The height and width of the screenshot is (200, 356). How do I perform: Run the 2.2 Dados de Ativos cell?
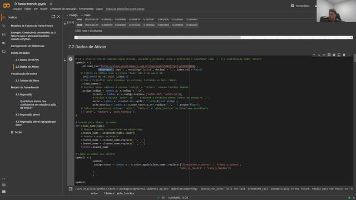(71, 59)
